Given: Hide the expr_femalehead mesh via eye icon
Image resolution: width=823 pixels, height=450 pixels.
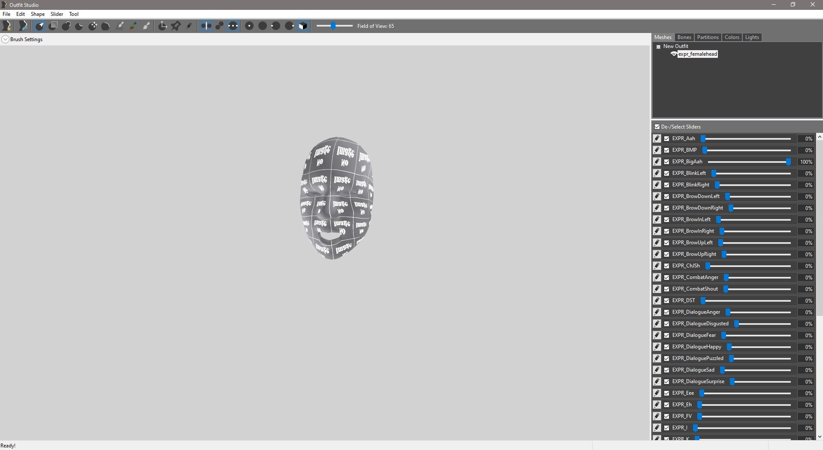Looking at the screenshot, I should [674, 54].
